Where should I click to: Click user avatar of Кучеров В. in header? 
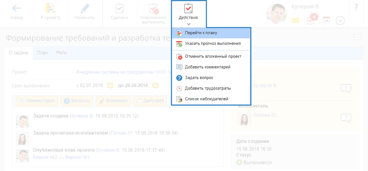pos(276,14)
